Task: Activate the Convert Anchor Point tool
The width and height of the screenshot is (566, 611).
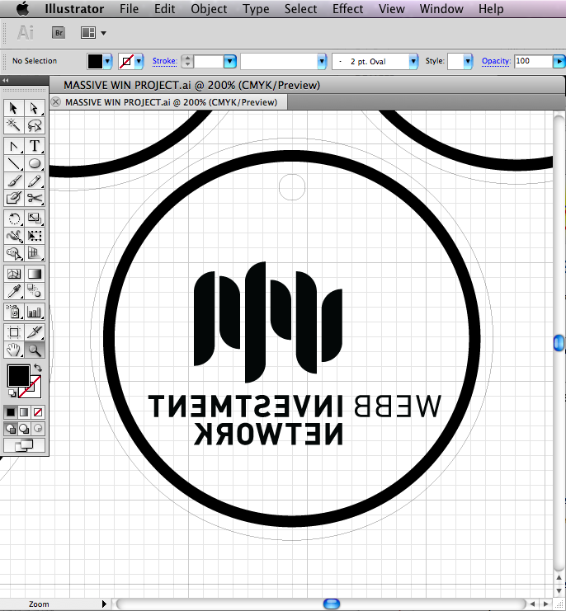Action: 14,146
